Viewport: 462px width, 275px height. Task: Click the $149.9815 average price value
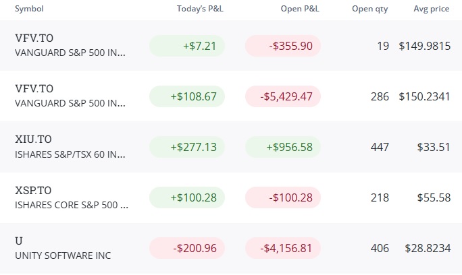[x=424, y=47]
